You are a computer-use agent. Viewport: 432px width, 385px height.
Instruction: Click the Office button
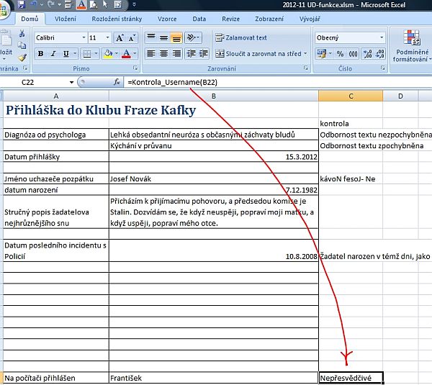(4, 11)
